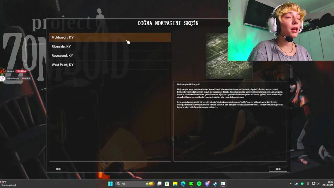
Task: Open the volume tray icon
Action: (x=318, y=184)
